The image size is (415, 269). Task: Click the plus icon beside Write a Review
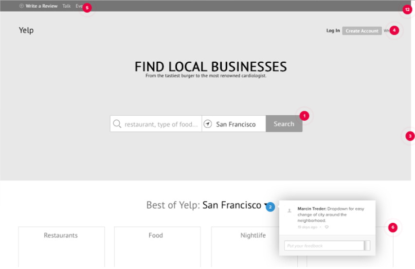[x=21, y=6]
